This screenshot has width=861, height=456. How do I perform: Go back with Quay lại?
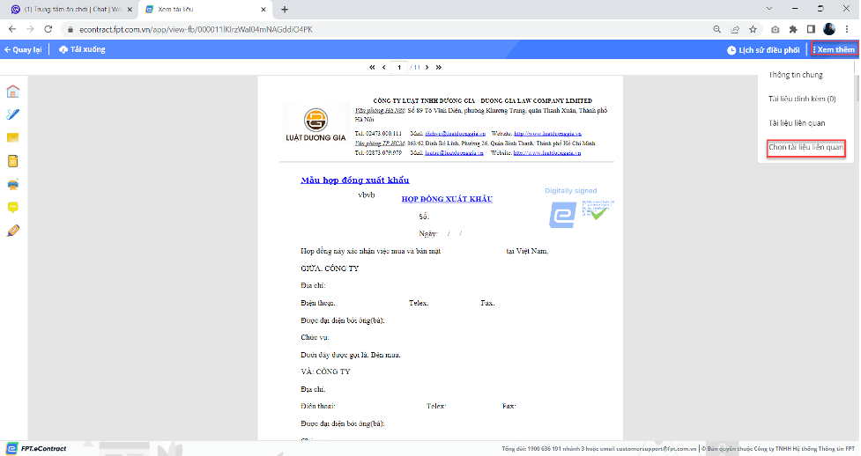coord(23,49)
